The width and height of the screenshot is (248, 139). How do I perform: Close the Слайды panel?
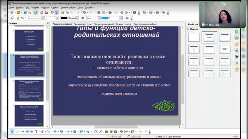[48, 23]
